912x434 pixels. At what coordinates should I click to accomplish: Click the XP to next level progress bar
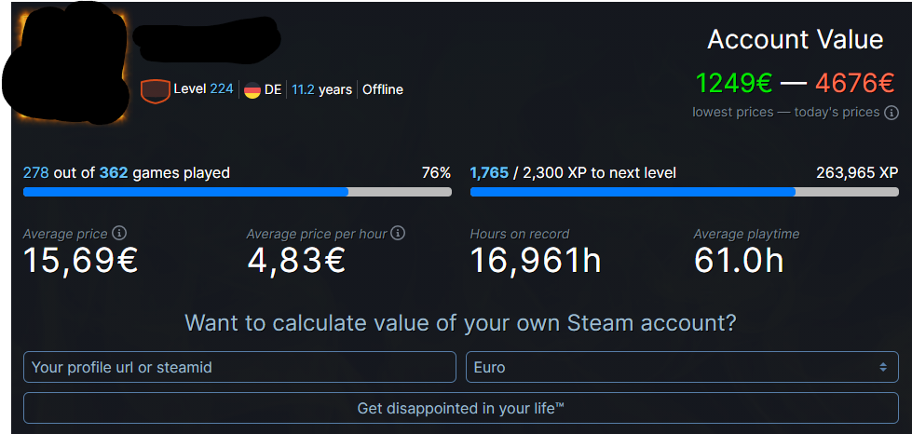685,192
